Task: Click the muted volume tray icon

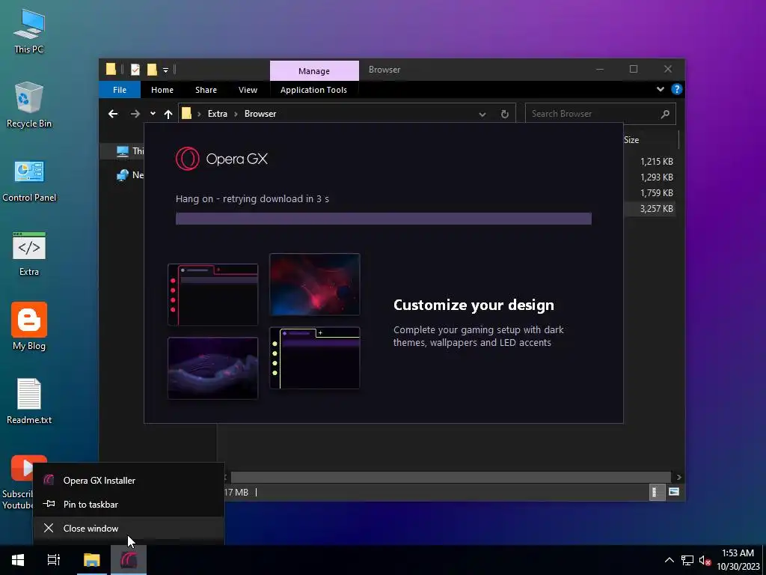Action: coord(705,560)
